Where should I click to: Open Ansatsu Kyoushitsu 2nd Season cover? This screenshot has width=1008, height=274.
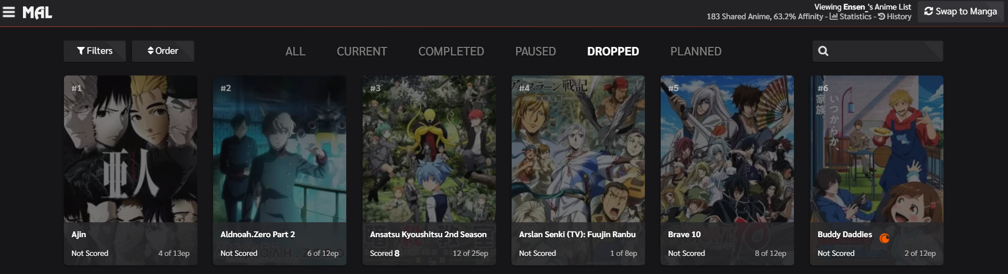[429, 149]
